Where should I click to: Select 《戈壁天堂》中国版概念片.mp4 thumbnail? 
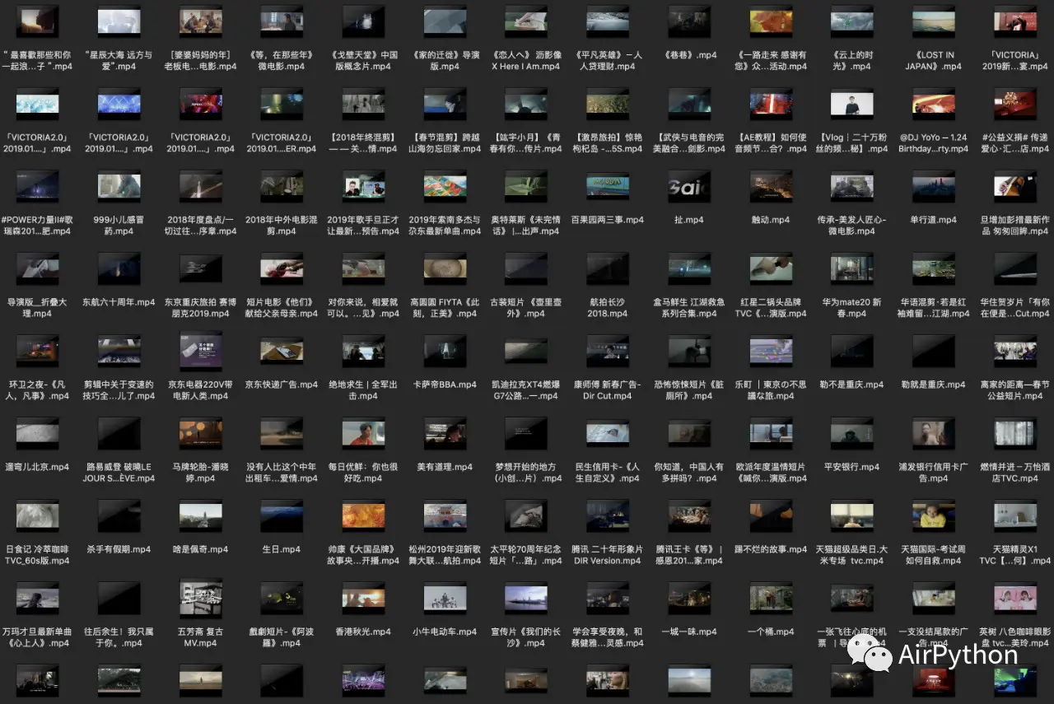click(x=363, y=21)
